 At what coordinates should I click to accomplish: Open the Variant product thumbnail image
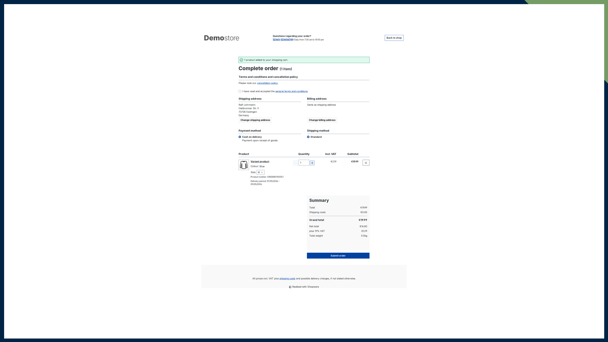(244, 165)
